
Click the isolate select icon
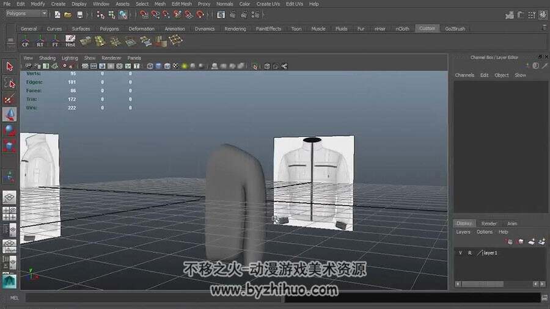(255, 66)
